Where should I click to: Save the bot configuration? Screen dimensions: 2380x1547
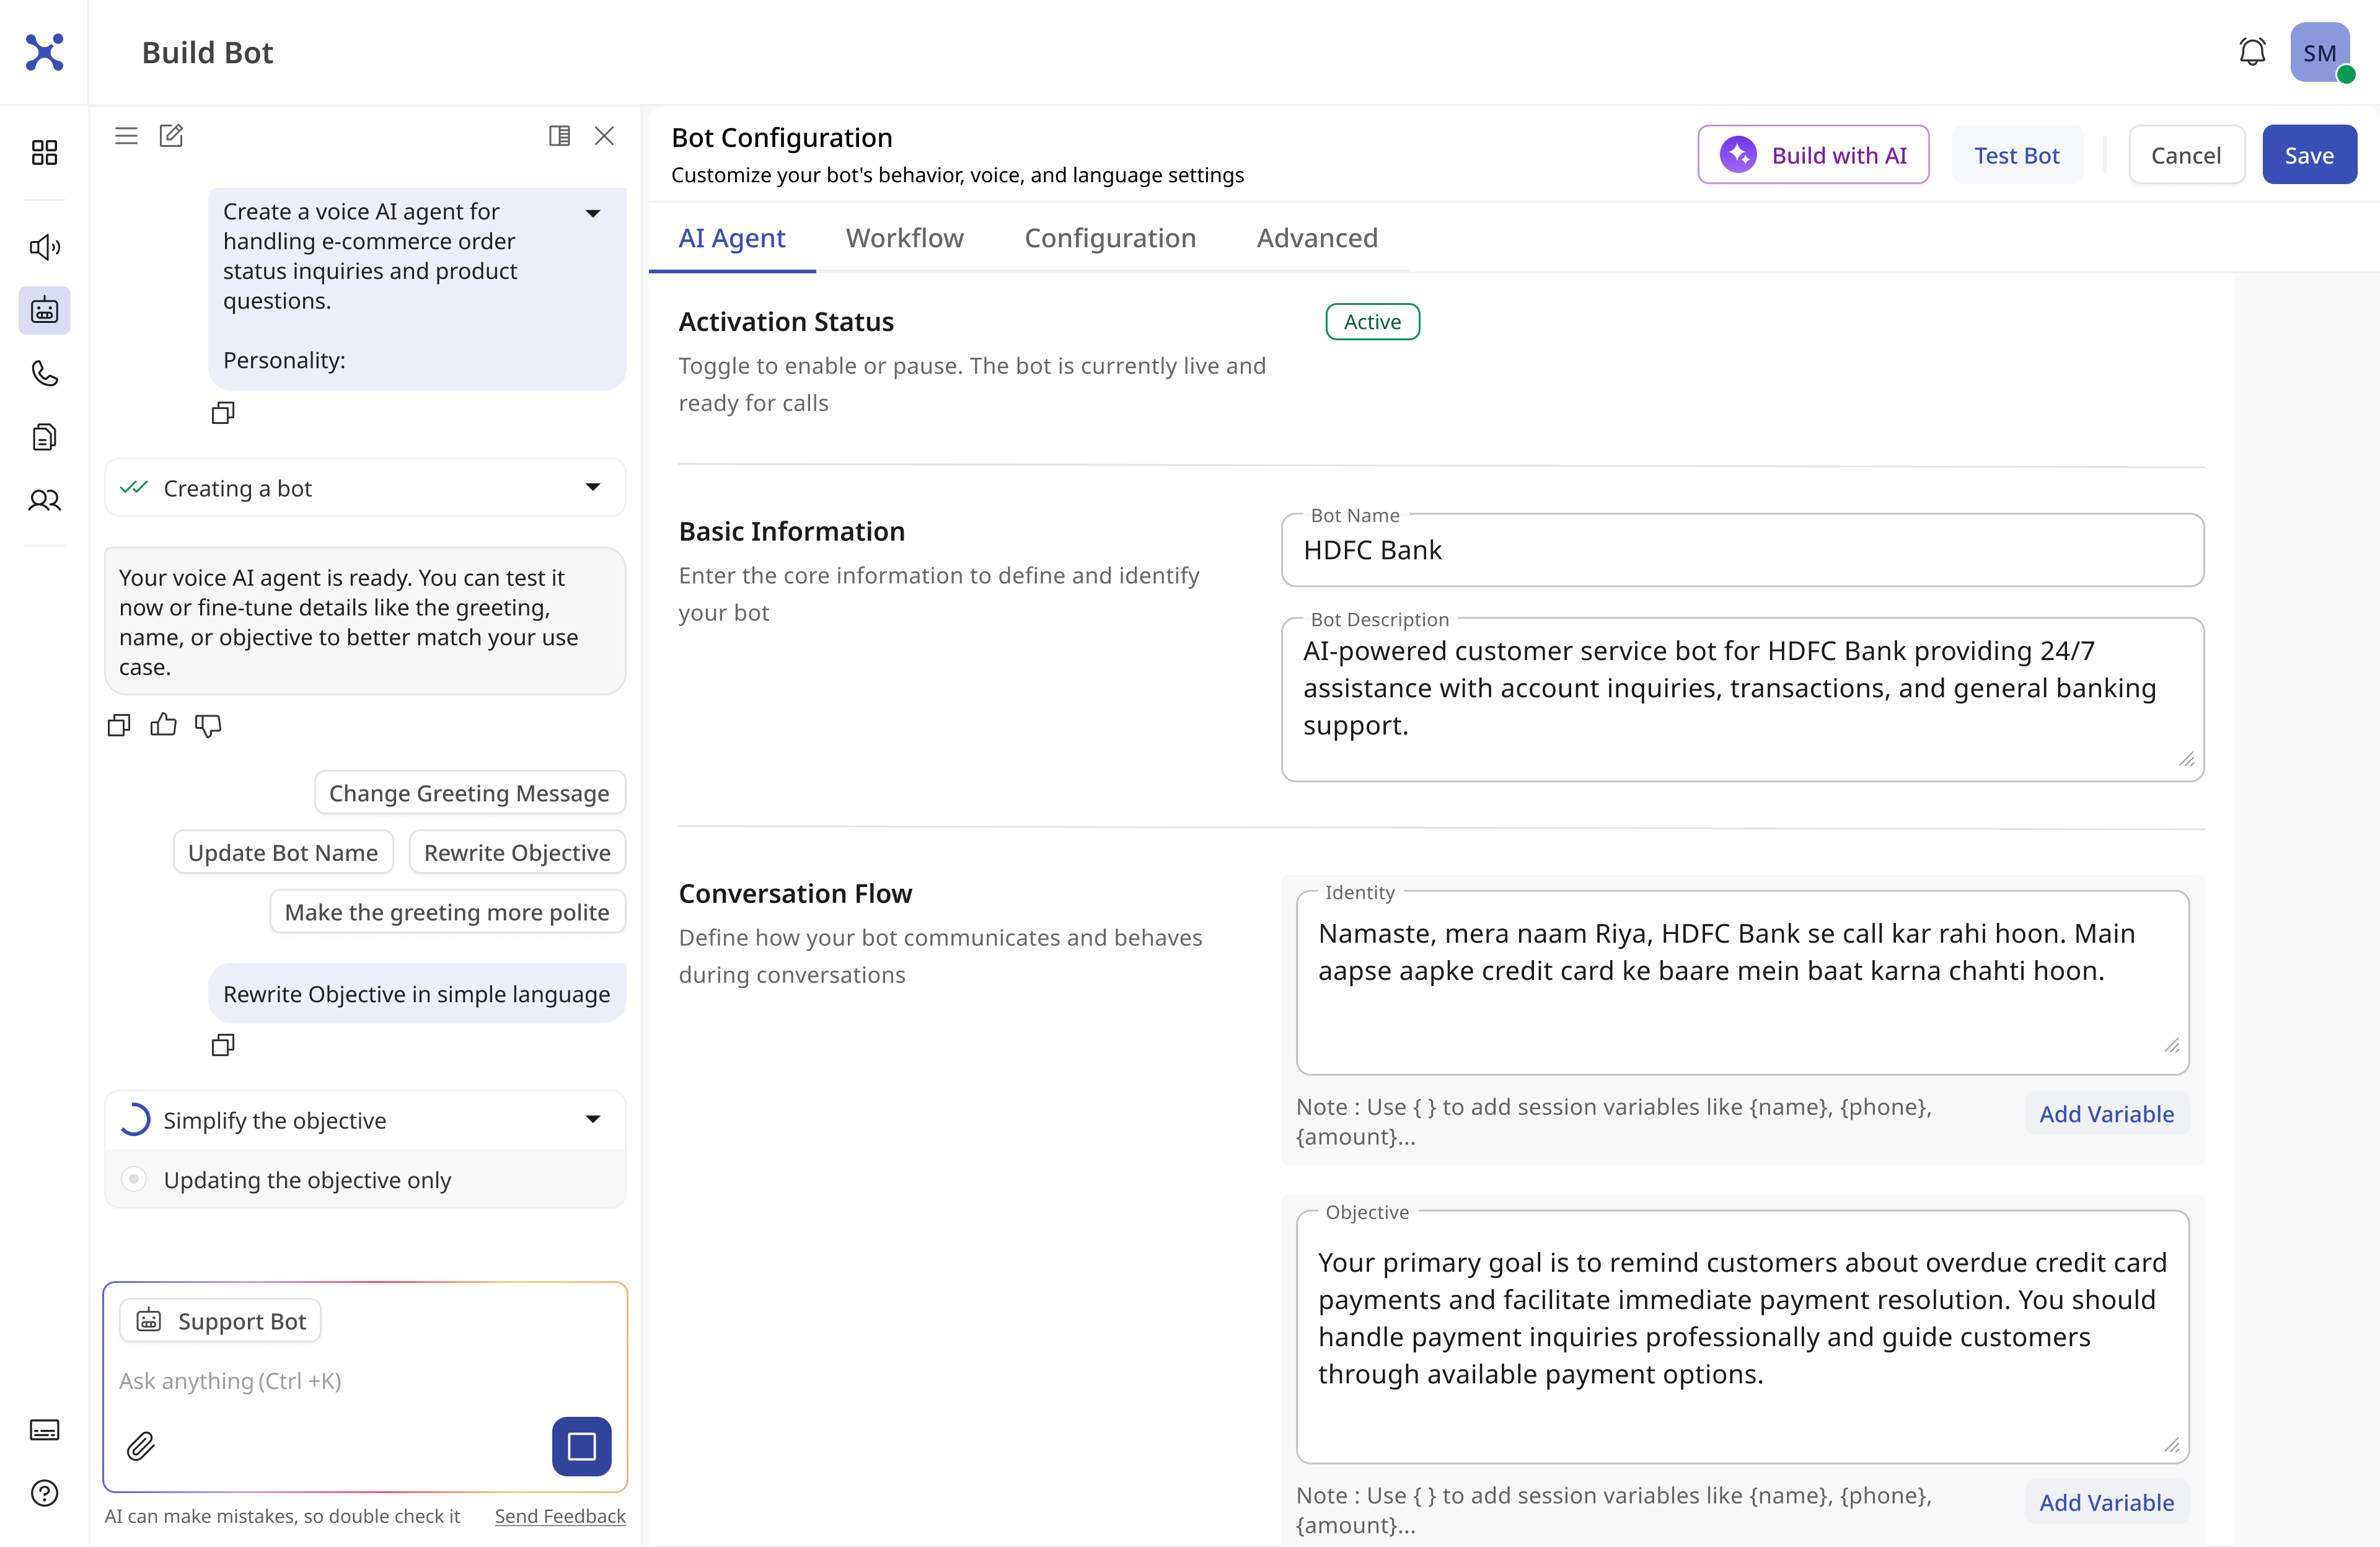click(x=2309, y=155)
